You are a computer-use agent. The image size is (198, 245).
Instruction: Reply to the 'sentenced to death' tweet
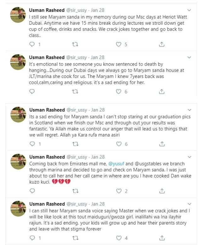pos(31,92)
